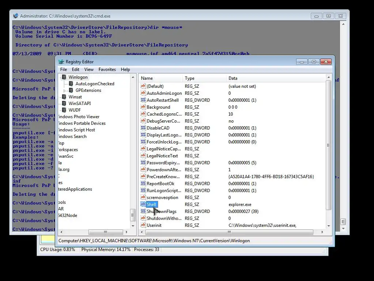Select the Windows Script Host key
Viewport: 374px width, 281px height.
pos(77,130)
